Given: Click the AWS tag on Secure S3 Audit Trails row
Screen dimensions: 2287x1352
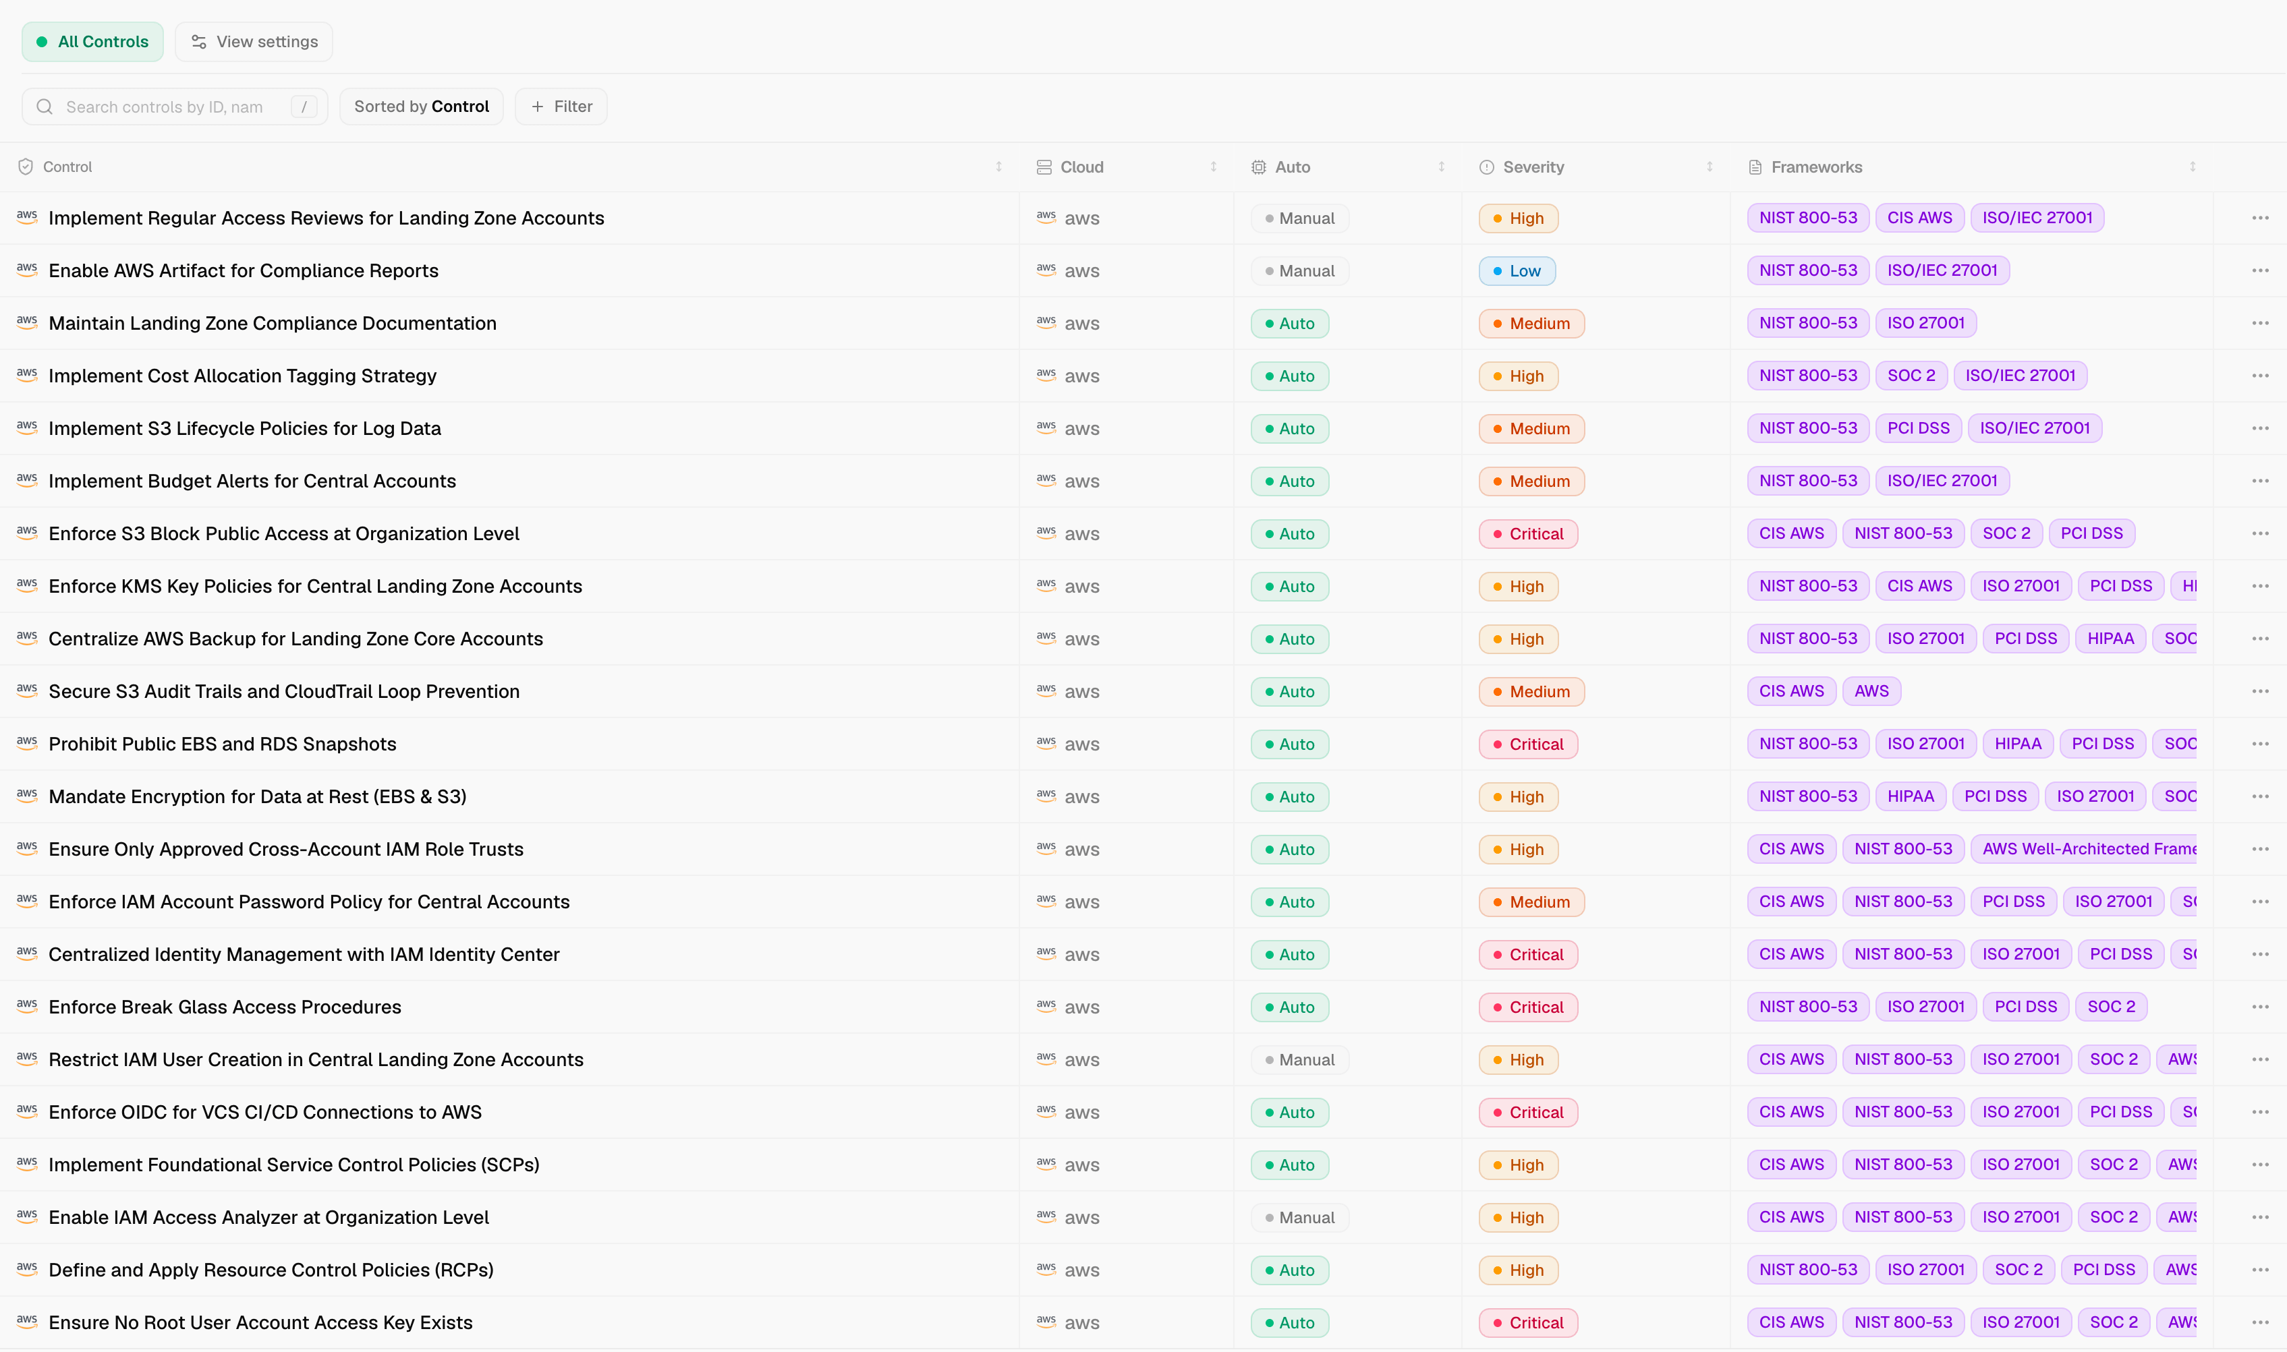Looking at the screenshot, I should tap(1871, 691).
